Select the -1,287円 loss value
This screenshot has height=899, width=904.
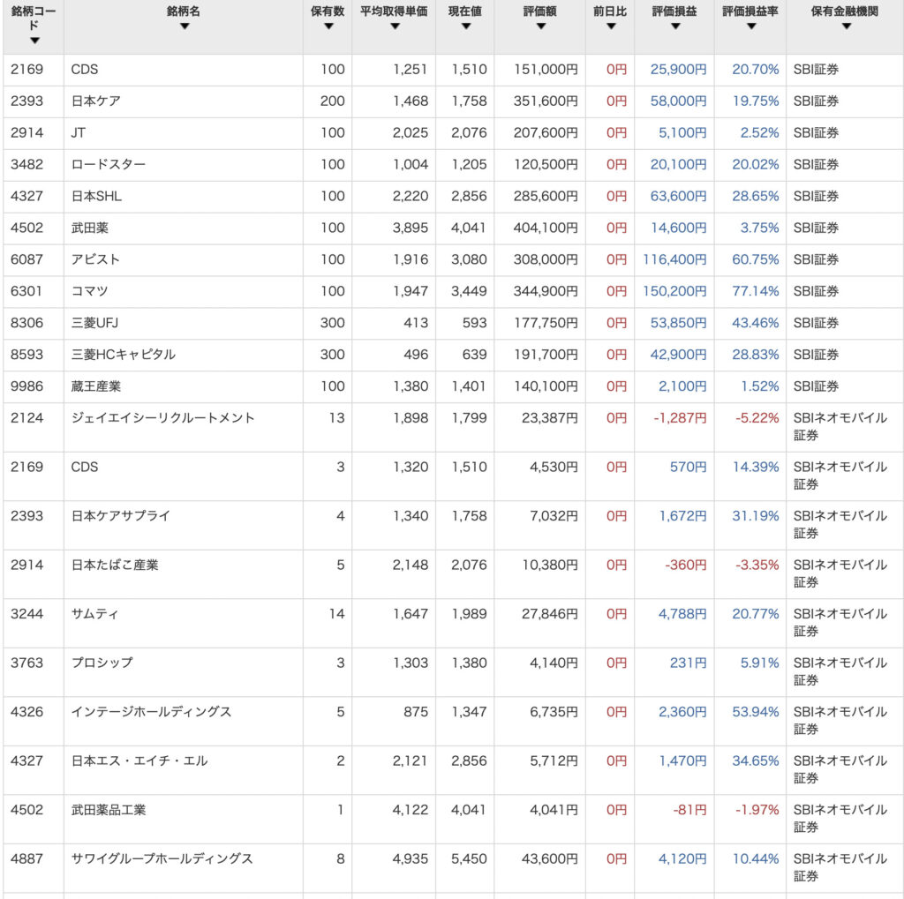click(x=680, y=418)
